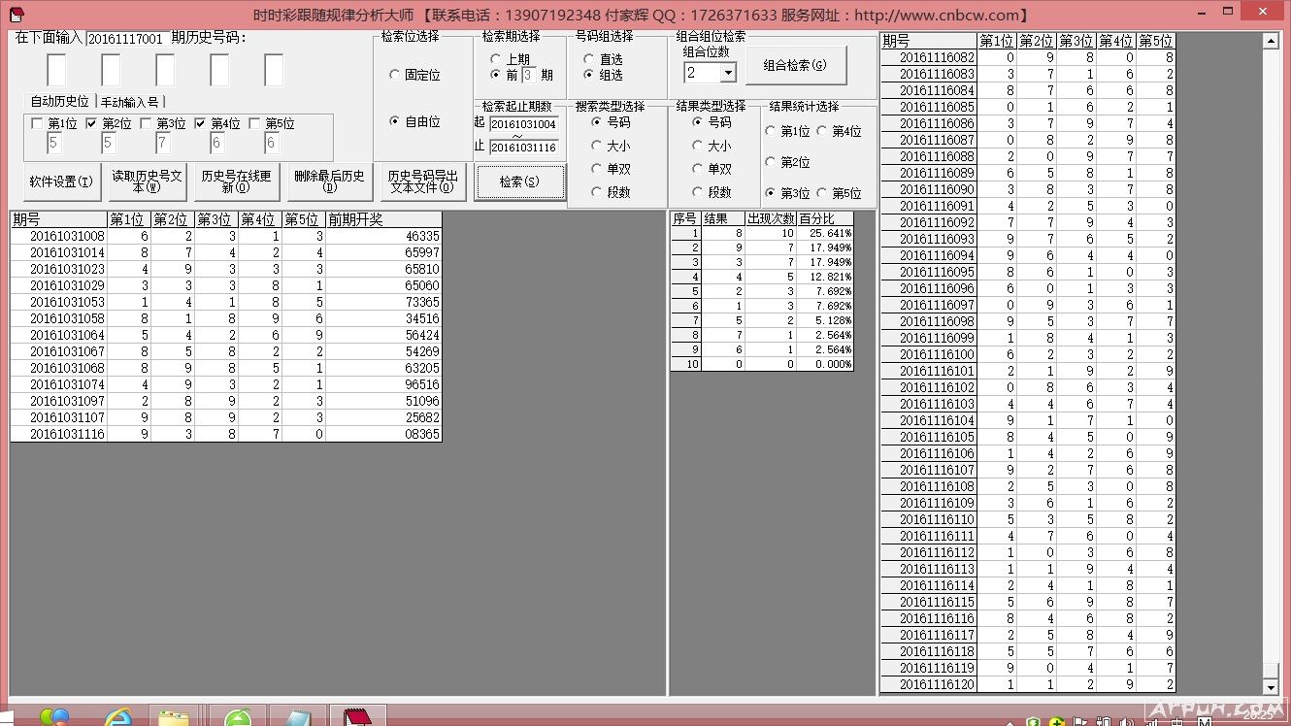This screenshot has width=1291, height=726.
Task: Click the 历史号在线更新(O) button
Action: coord(237,181)
